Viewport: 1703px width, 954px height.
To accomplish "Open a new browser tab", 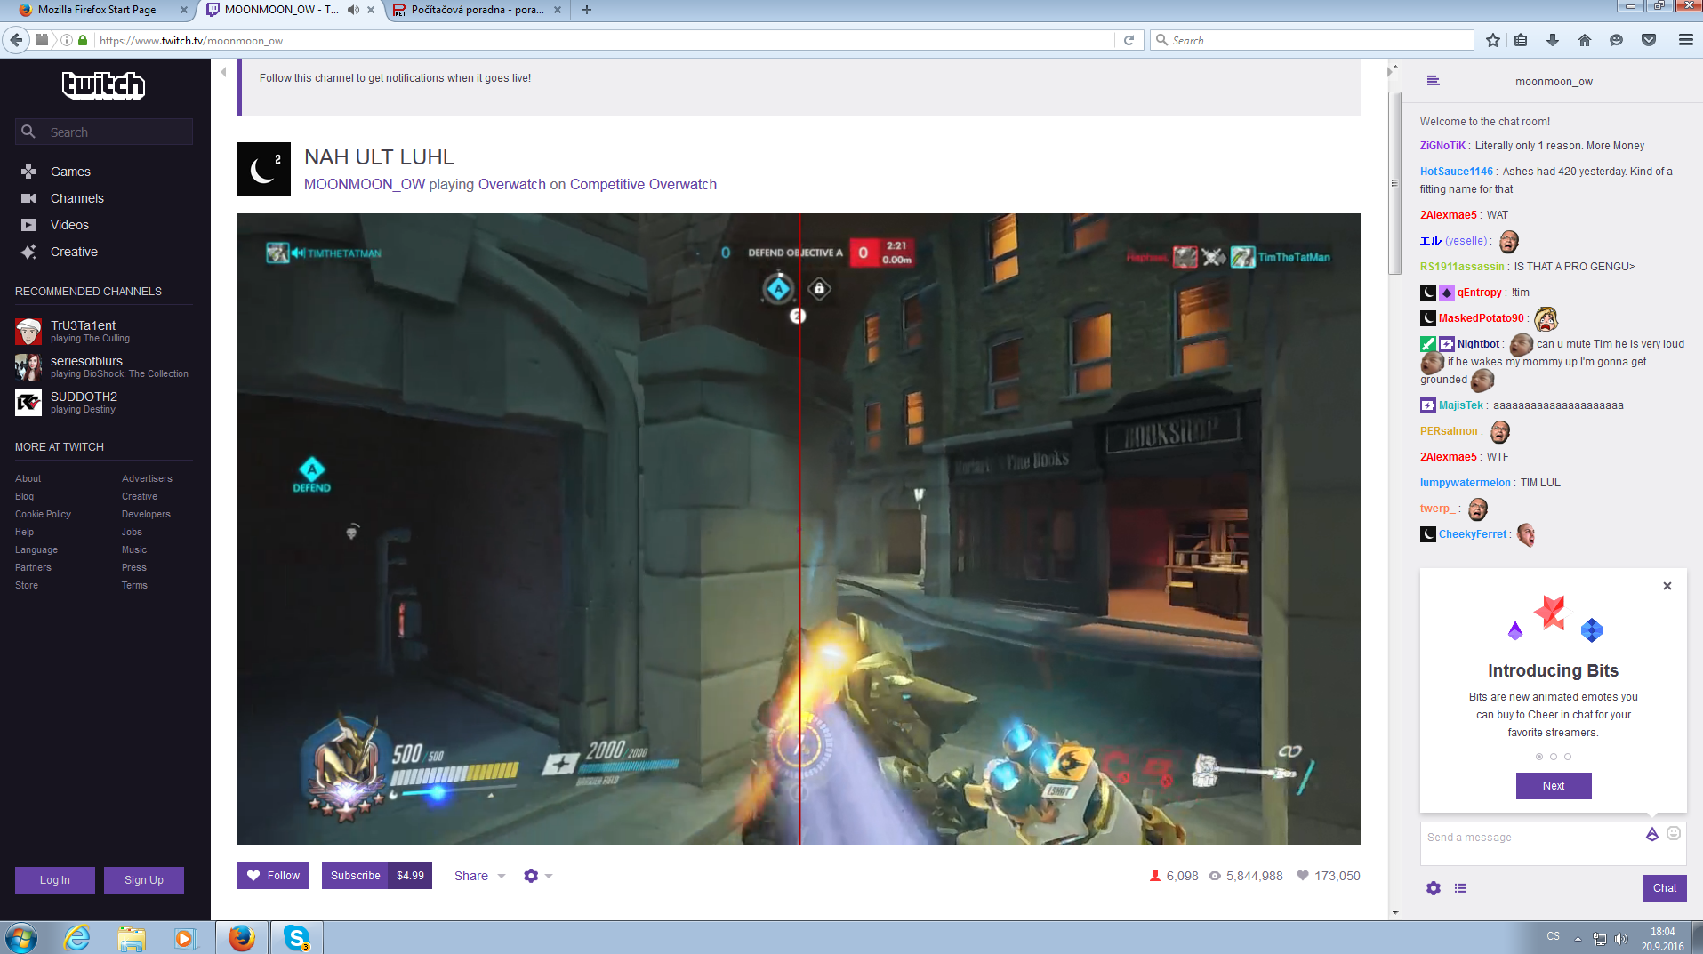I will pyautogui.click(x=587, y=10).
